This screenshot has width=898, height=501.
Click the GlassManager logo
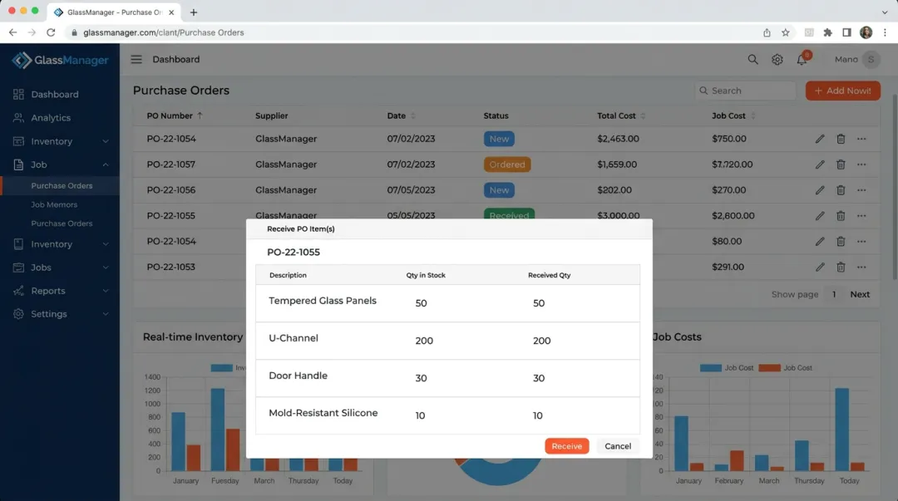60,60
